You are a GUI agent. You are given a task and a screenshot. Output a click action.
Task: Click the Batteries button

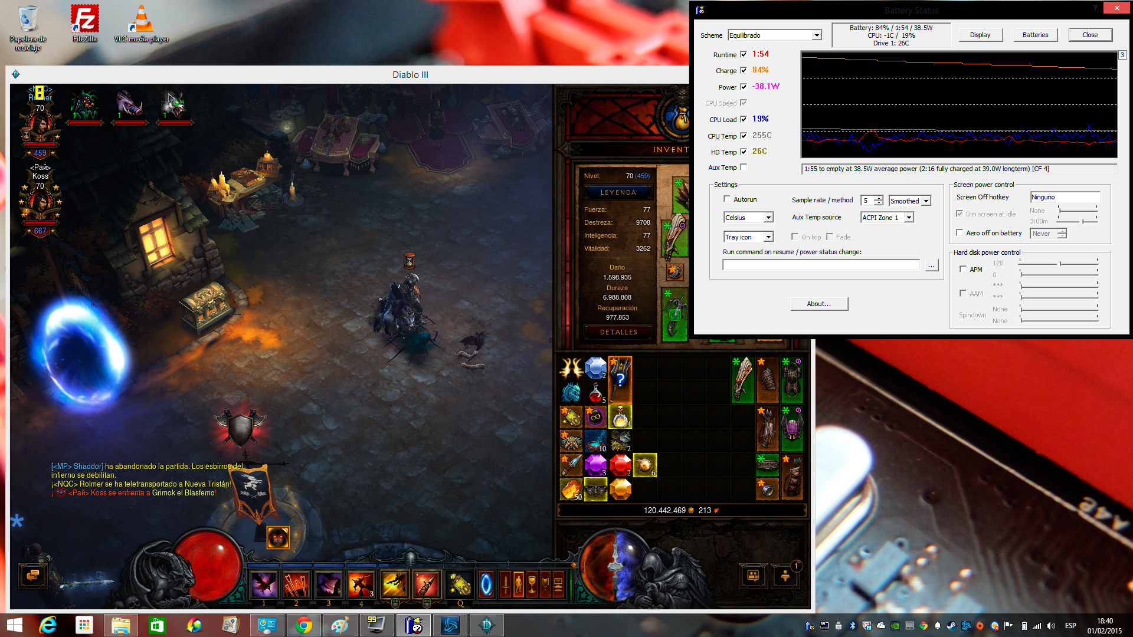tap(1035, 35)
